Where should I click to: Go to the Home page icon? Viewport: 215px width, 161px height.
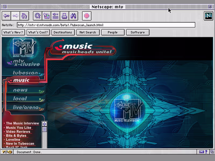point(24,16)
